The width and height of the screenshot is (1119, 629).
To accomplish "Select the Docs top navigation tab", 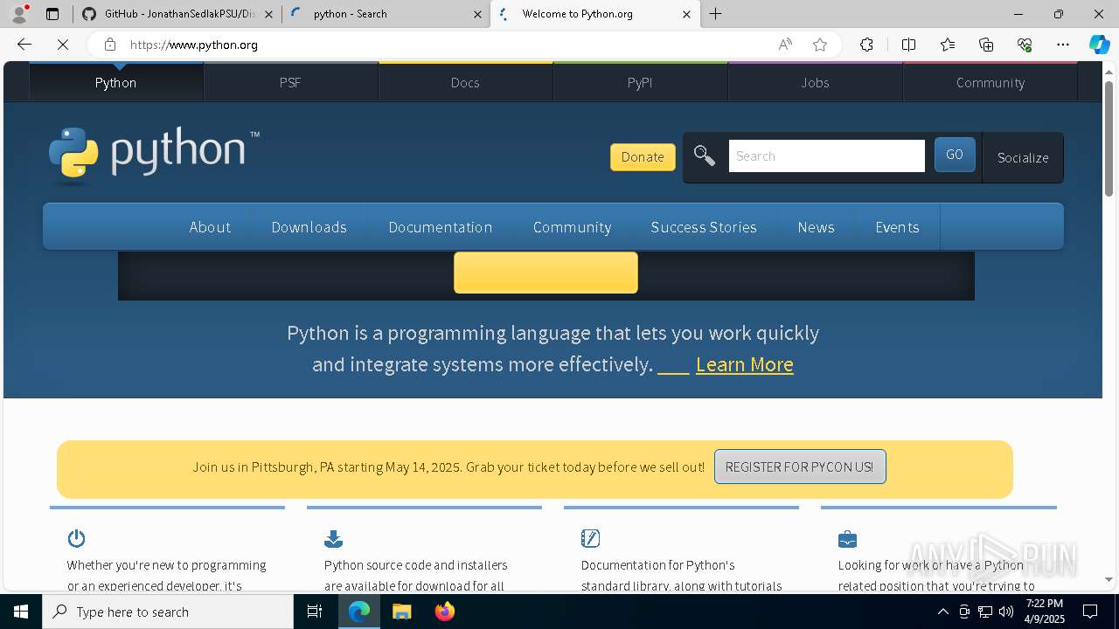I will point(465,82).
